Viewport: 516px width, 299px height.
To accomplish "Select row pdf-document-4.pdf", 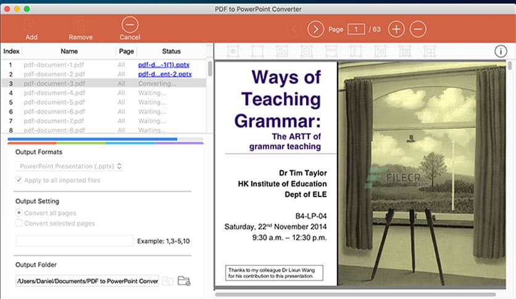I will [104, 93].
